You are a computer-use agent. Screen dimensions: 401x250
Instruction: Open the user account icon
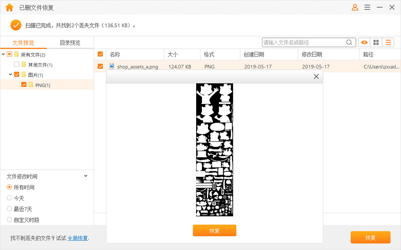(x=355, y=7)
